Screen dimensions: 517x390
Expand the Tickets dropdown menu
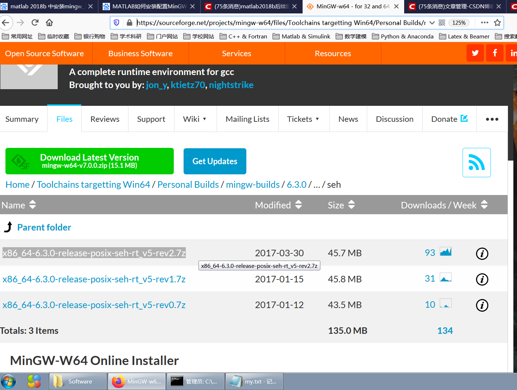[x=303, y=119]
